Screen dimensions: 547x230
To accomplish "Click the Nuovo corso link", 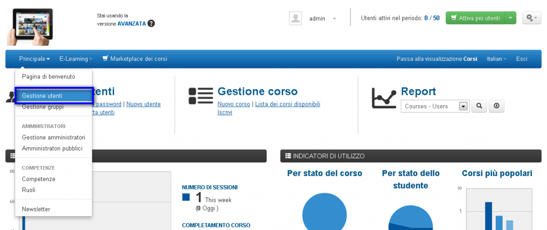I will (x=234, y=104).
